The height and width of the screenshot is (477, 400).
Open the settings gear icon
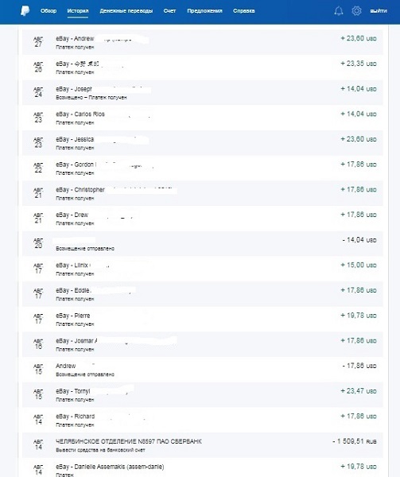point(356,11)
